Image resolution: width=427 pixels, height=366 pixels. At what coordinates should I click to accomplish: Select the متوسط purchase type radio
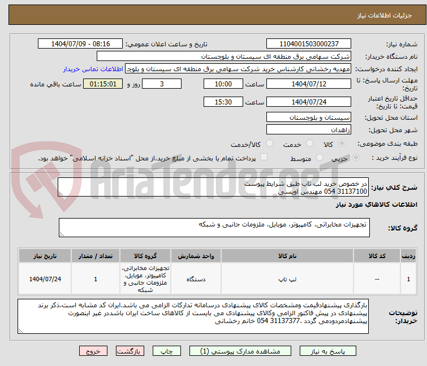[320, 158]
